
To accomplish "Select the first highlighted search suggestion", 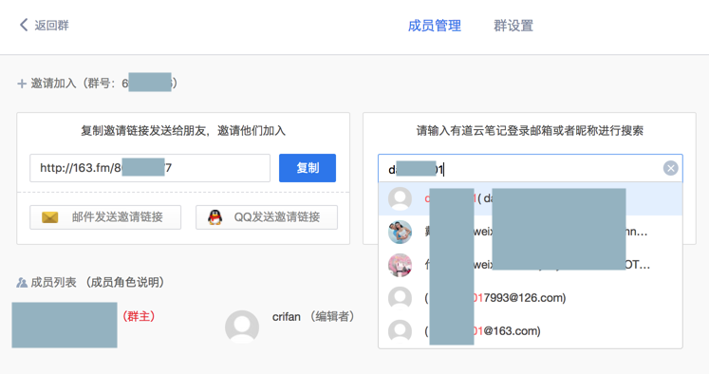I will 531,199.
